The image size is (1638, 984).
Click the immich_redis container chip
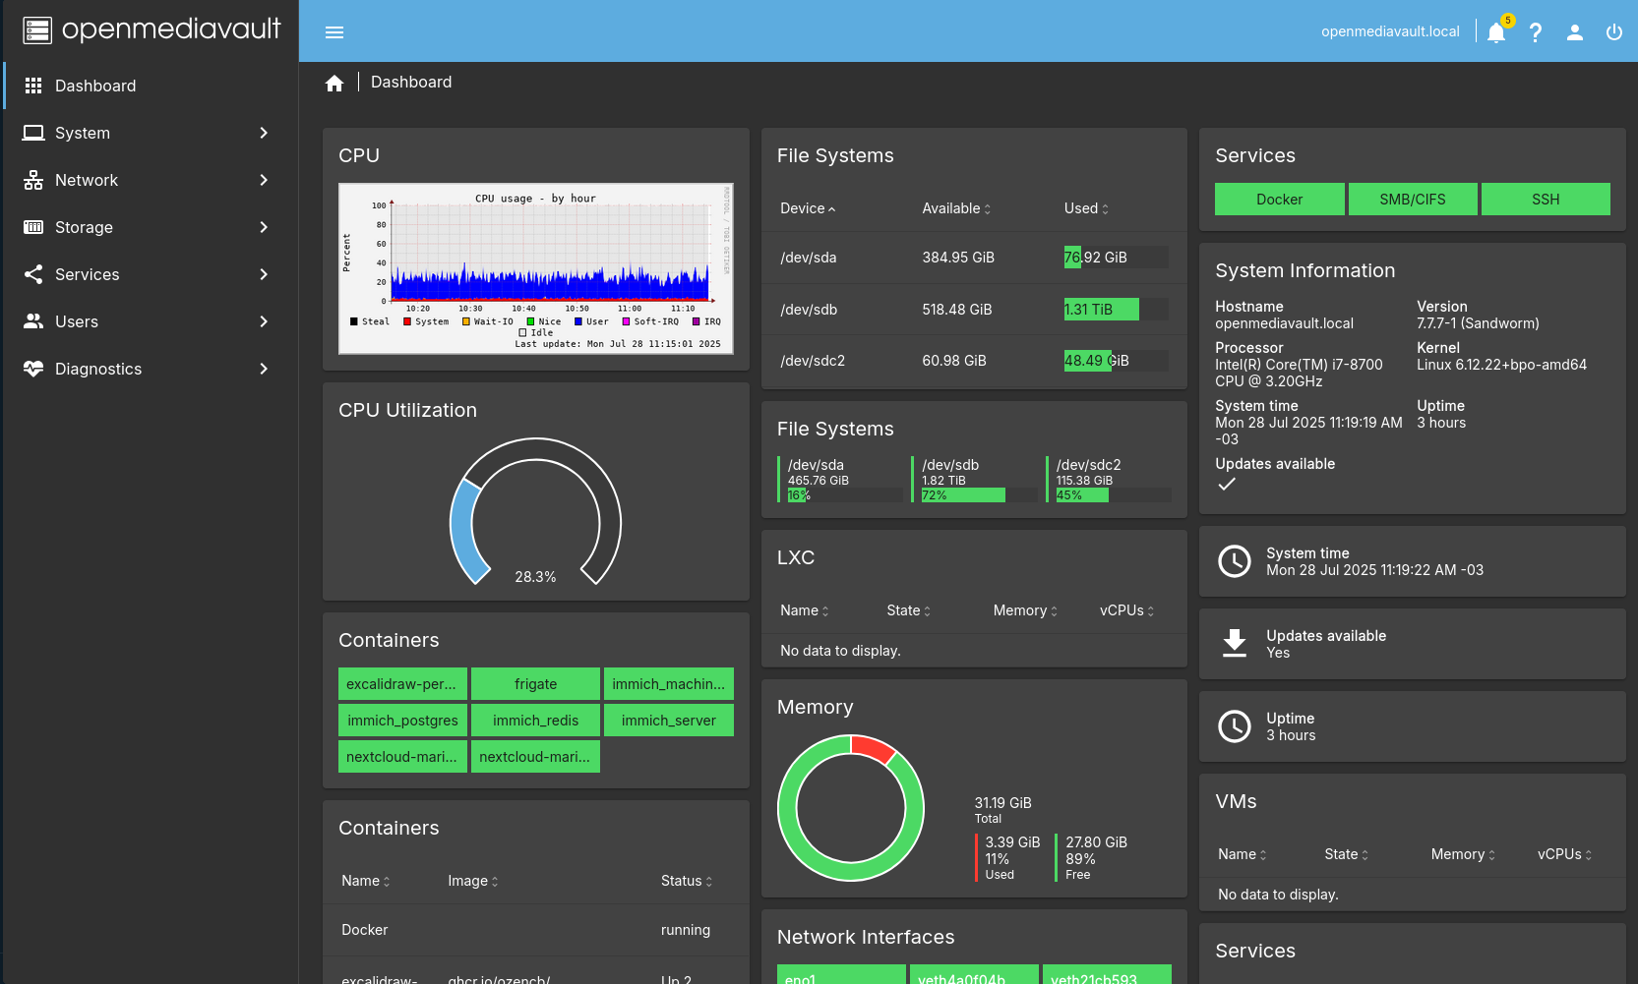535,720
